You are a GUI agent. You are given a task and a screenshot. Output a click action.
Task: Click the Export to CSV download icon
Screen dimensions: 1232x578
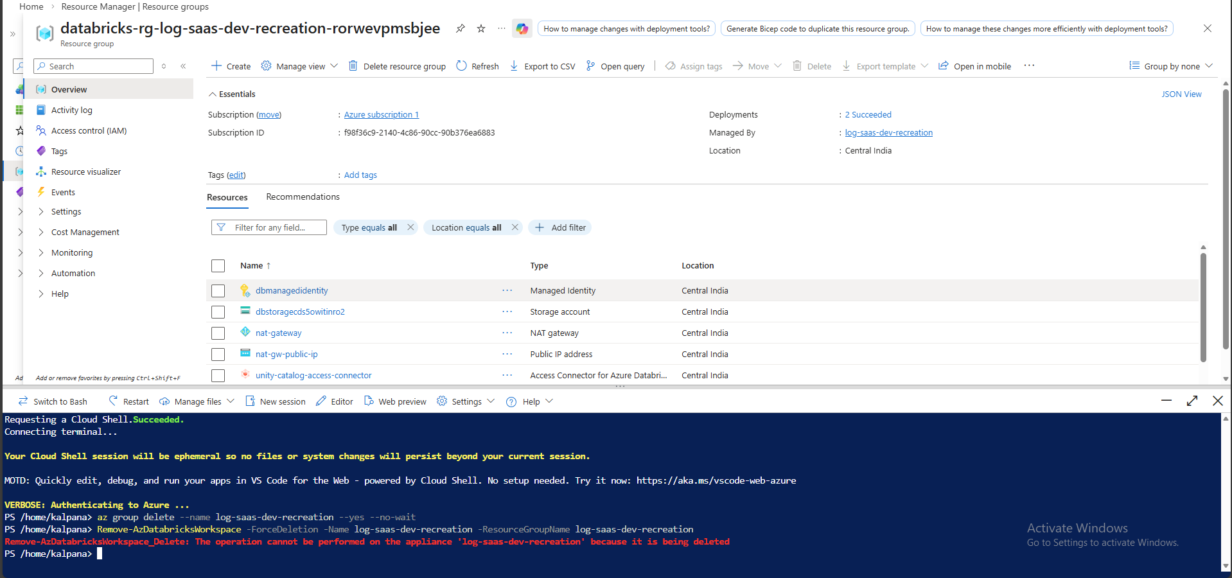tap(514, 66)
